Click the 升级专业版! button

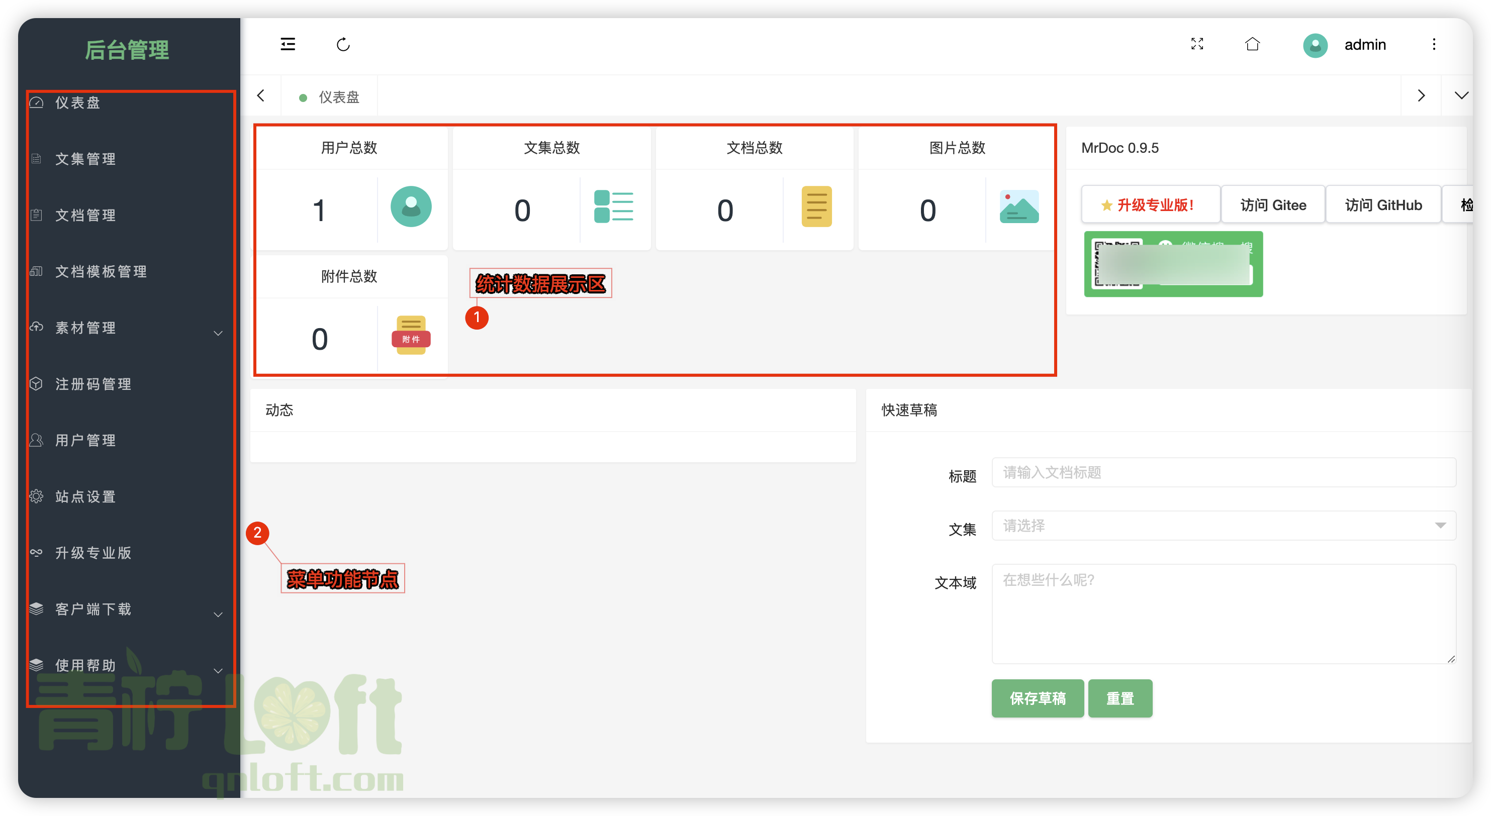(1150, 205)
